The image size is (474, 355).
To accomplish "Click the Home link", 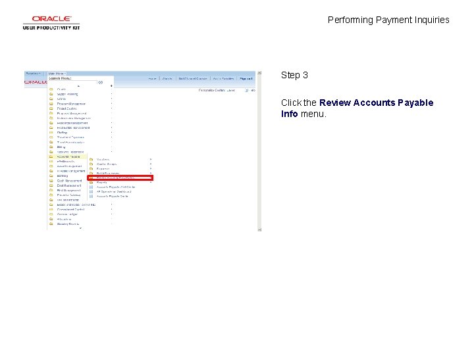I will click(x=152, y=78).
